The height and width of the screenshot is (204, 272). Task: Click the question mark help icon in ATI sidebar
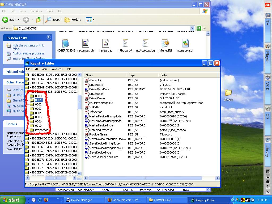pyautogui.click(x=268, y=187)
